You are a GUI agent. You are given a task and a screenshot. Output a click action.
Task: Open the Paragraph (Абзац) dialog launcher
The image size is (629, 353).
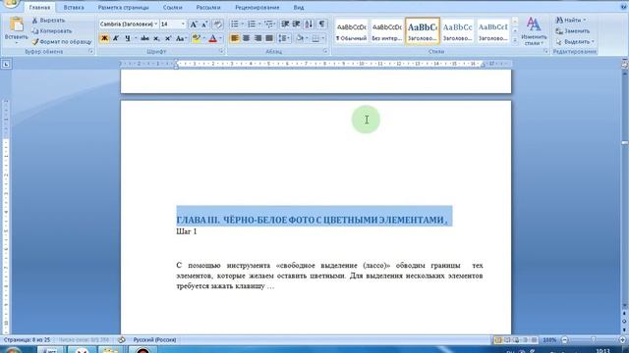click(325, 52)
